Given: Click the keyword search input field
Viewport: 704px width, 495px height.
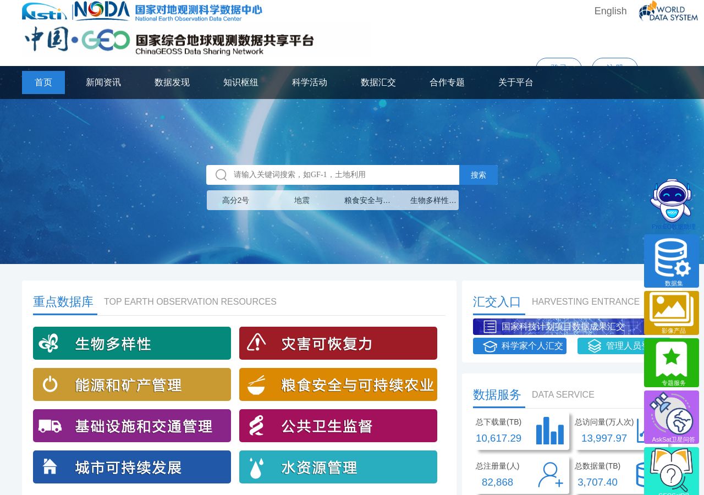Looking at the screenshot, I should [333, 175].
